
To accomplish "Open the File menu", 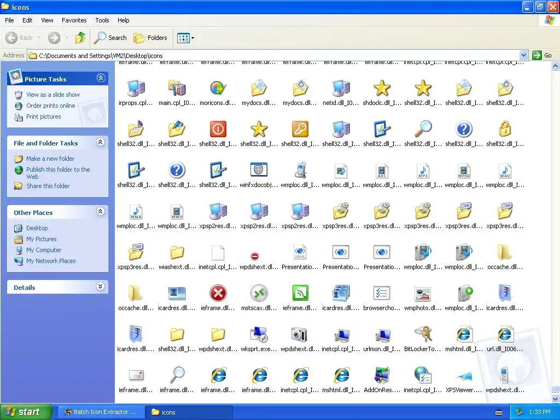I will point(9,20).
